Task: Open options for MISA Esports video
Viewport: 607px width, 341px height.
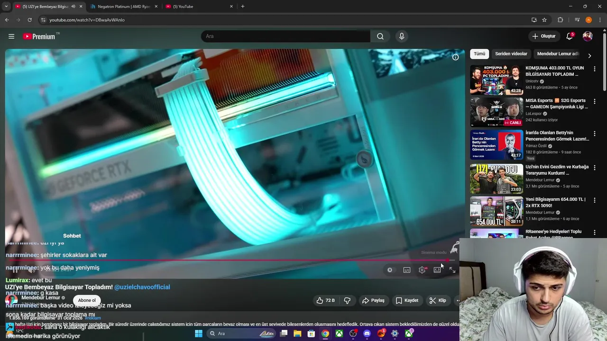Action: (x=594, y=101)
